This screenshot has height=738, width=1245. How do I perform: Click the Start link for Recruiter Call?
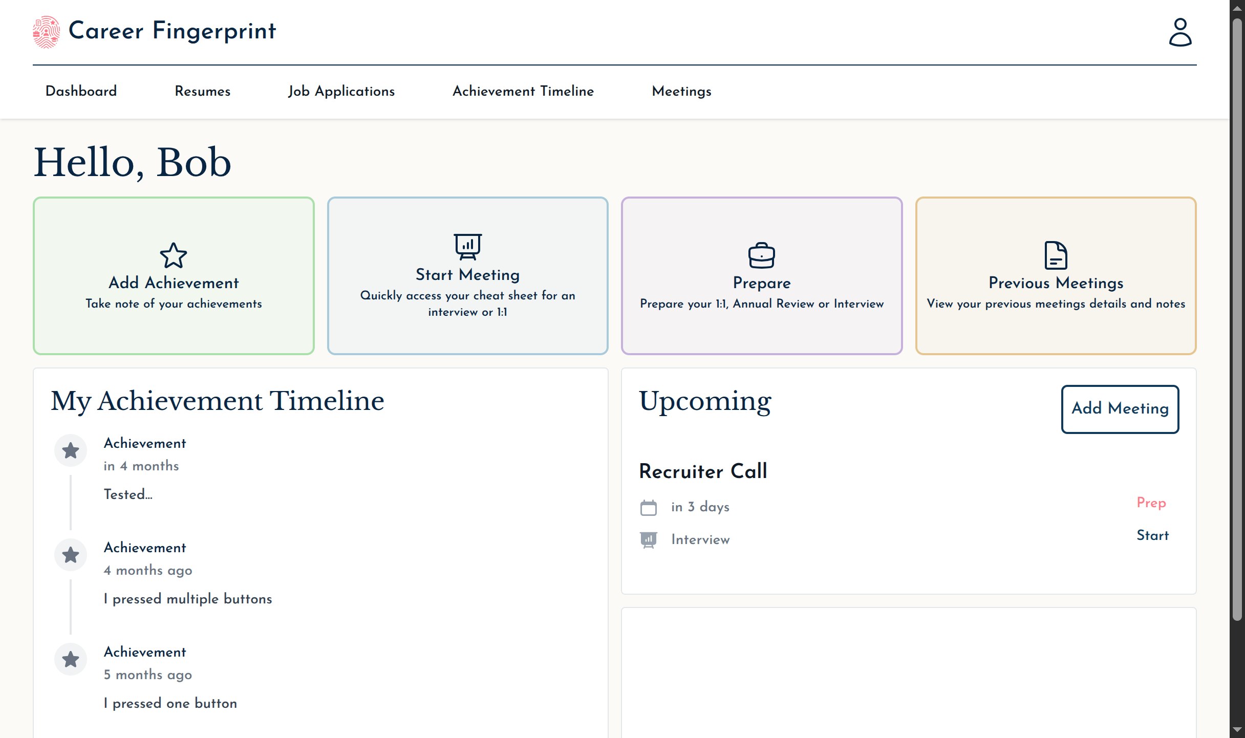(x=1152, y=535)
